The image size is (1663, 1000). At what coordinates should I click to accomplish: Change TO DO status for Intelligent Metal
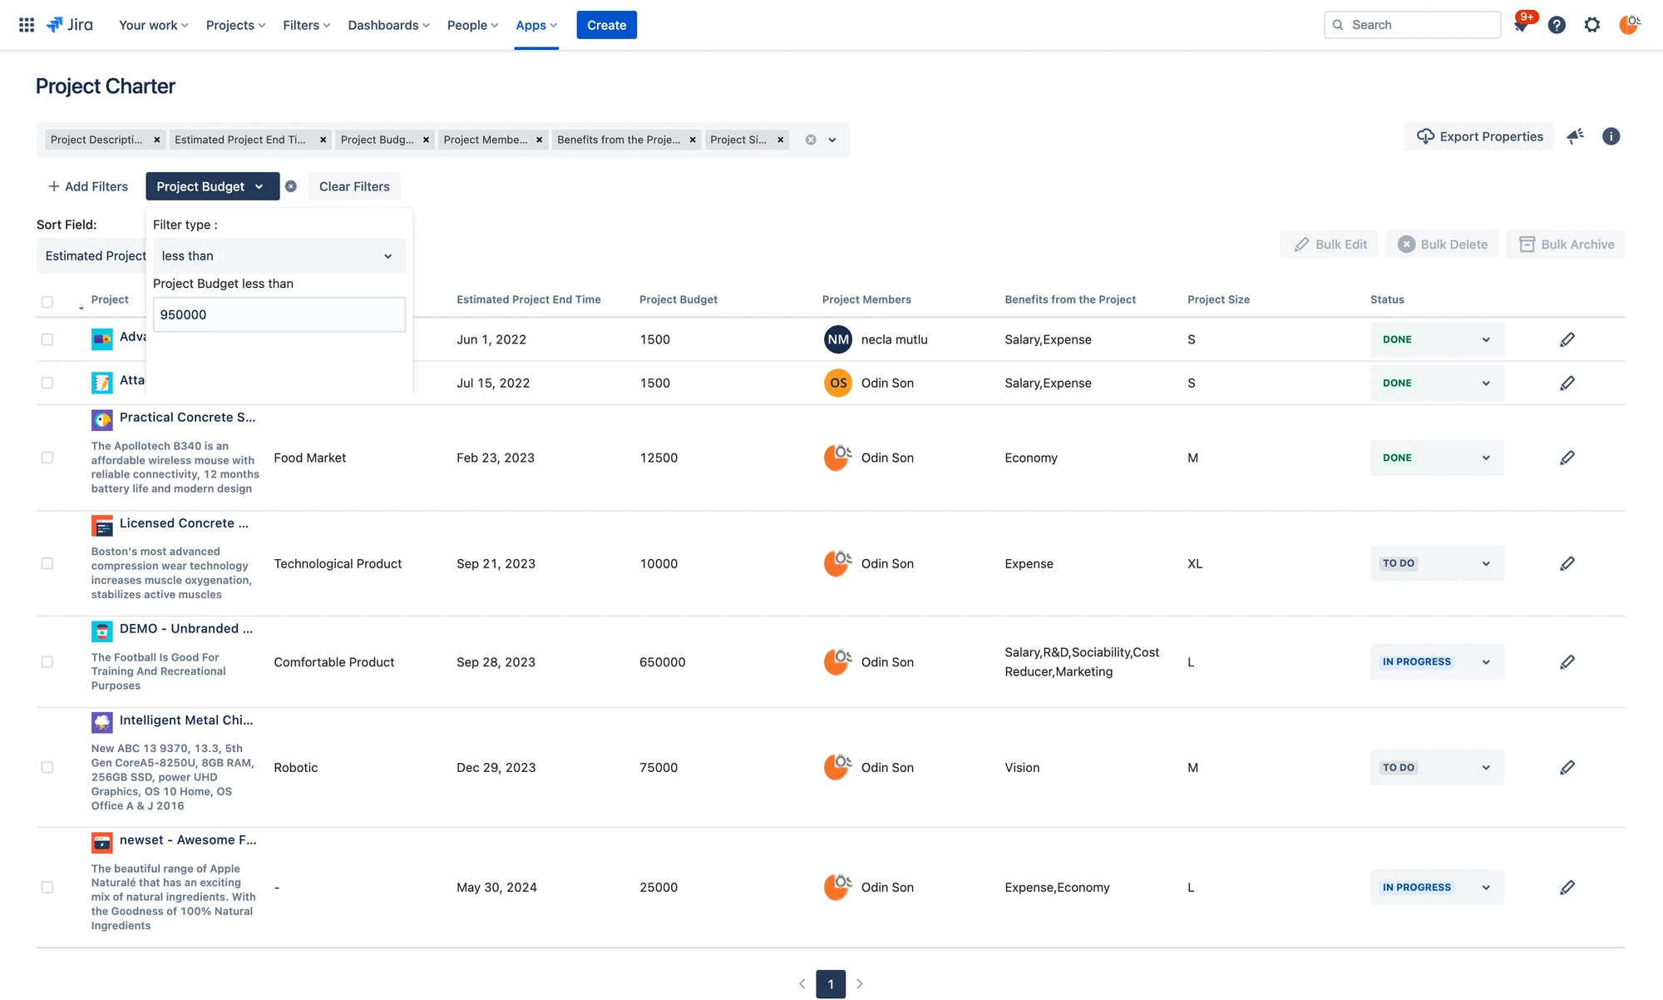coord(1437,767)
